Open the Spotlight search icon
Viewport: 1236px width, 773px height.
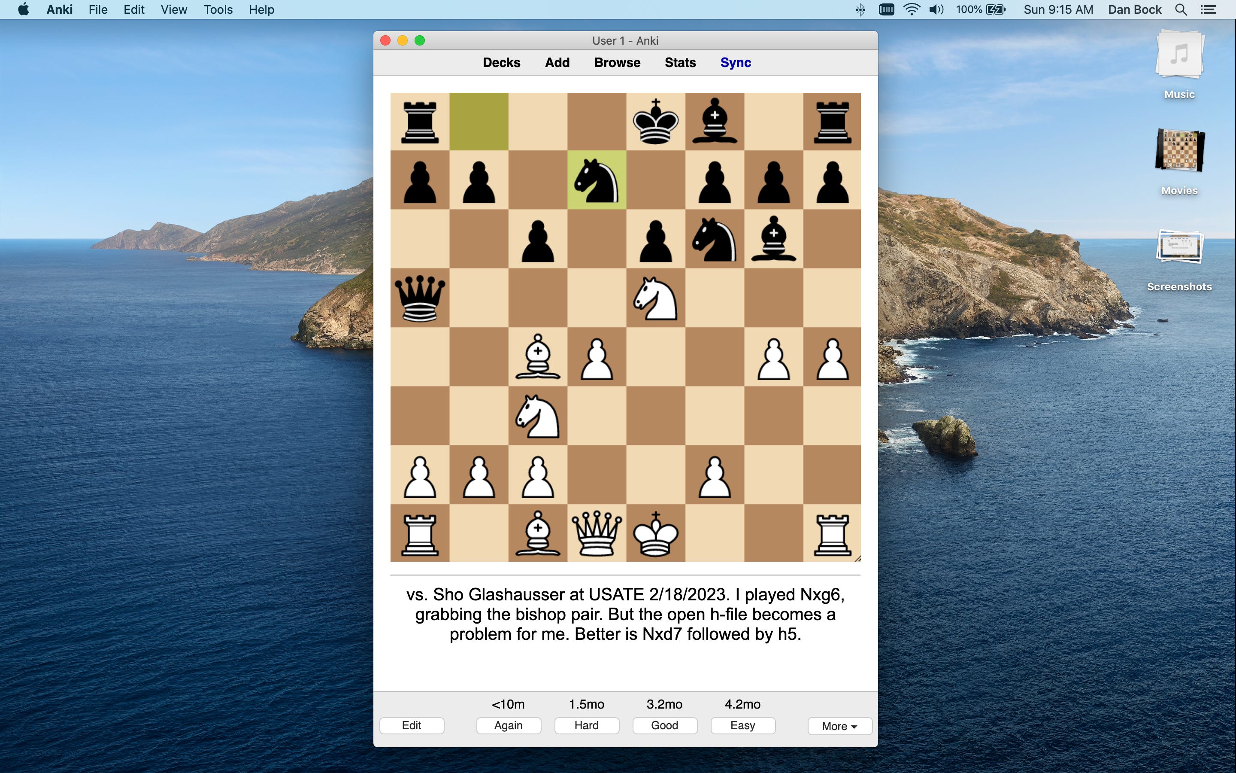coord(1180,10)
